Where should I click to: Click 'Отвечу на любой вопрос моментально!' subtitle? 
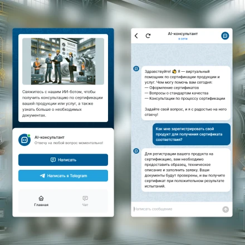[x=68, y=143]
